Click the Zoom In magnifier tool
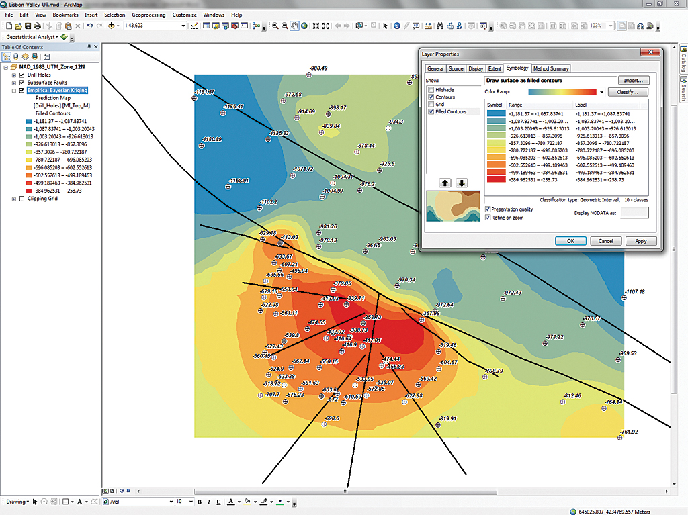688x515 pixels. [275, 26]
